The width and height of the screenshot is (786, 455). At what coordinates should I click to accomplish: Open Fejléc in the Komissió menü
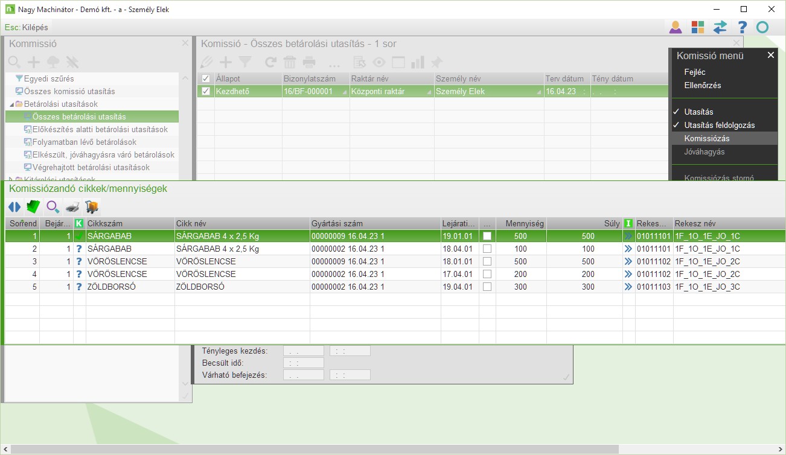tap(695, 72)
